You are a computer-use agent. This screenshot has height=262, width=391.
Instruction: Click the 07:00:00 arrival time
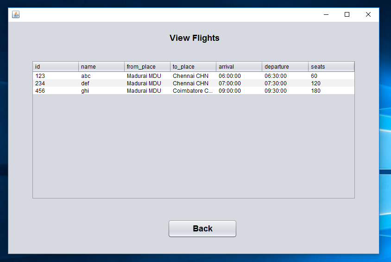pos(239,83)
